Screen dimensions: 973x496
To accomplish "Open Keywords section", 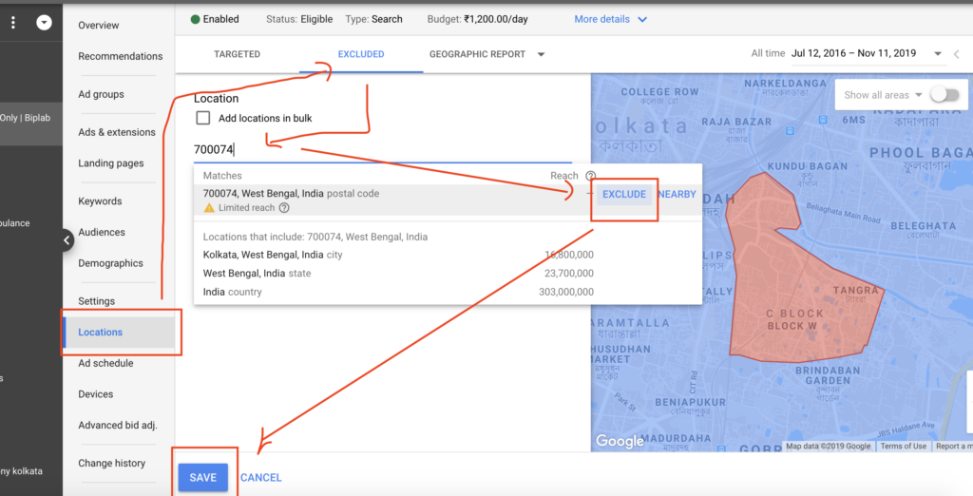I will coord(100,201).
